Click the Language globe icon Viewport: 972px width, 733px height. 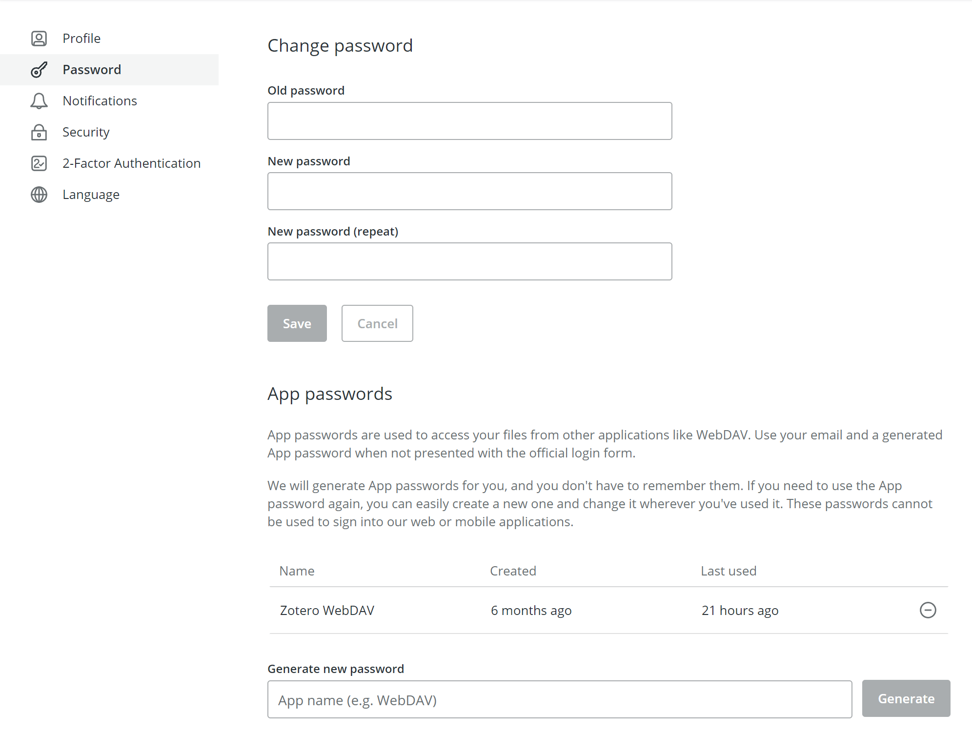pyautogui.click(x=39, y=195)
